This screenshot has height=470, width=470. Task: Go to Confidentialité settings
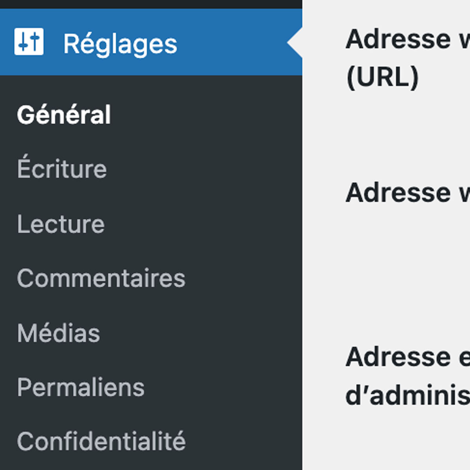[x=101, y=441]
